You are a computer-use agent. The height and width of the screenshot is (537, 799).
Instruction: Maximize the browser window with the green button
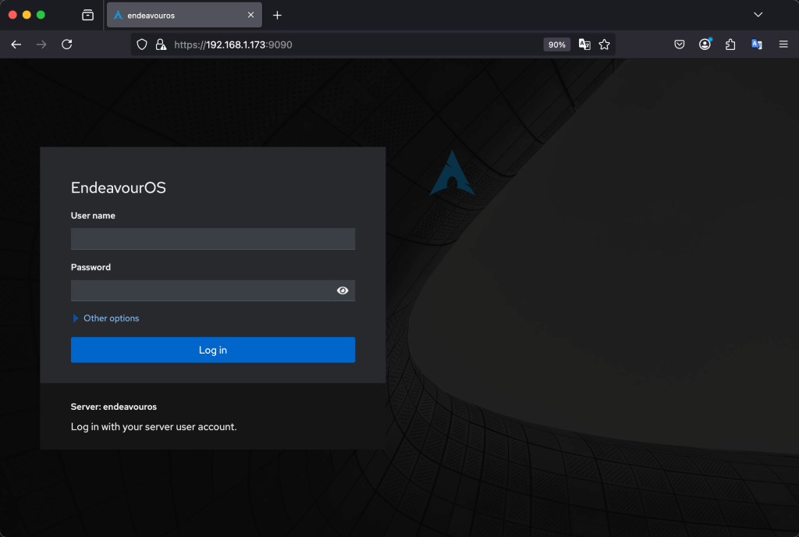pyautogui.click(x=41, y=15)
